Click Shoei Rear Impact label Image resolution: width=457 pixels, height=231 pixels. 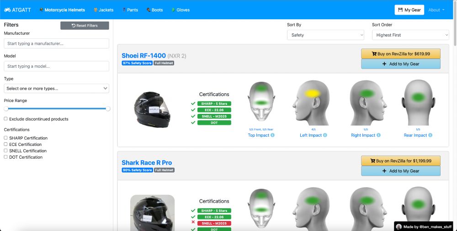[x=415, y=135]
